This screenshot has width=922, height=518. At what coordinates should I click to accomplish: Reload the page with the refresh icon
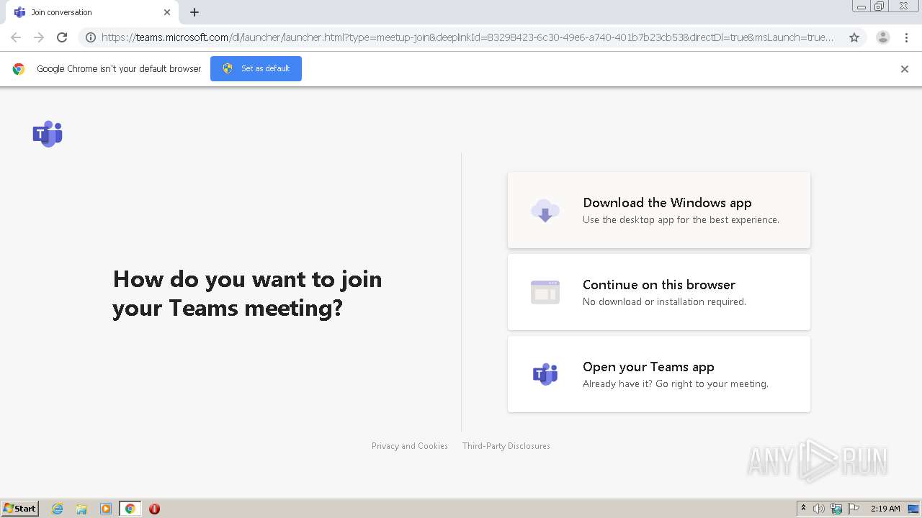[x=62, y=37]
